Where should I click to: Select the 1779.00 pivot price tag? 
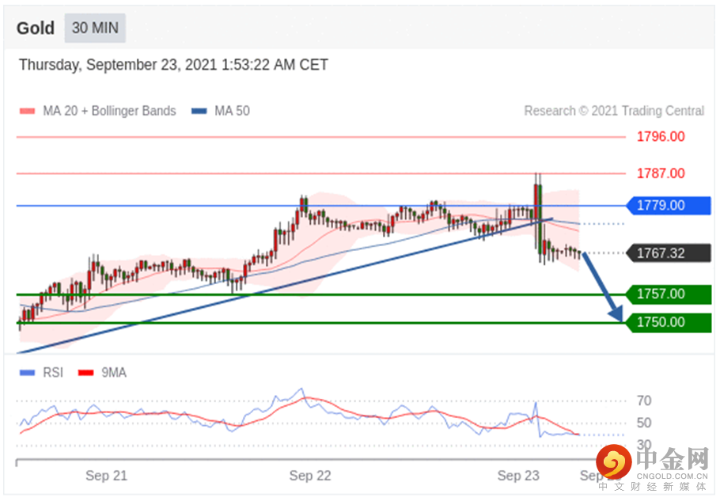(669, 205)
